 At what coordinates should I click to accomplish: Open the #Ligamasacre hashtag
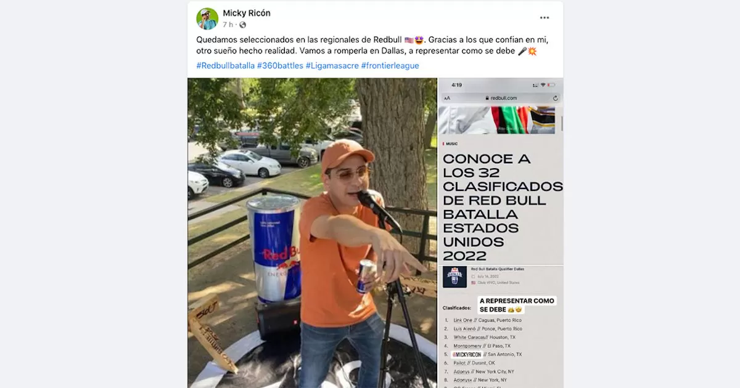(x=332, y=65)
